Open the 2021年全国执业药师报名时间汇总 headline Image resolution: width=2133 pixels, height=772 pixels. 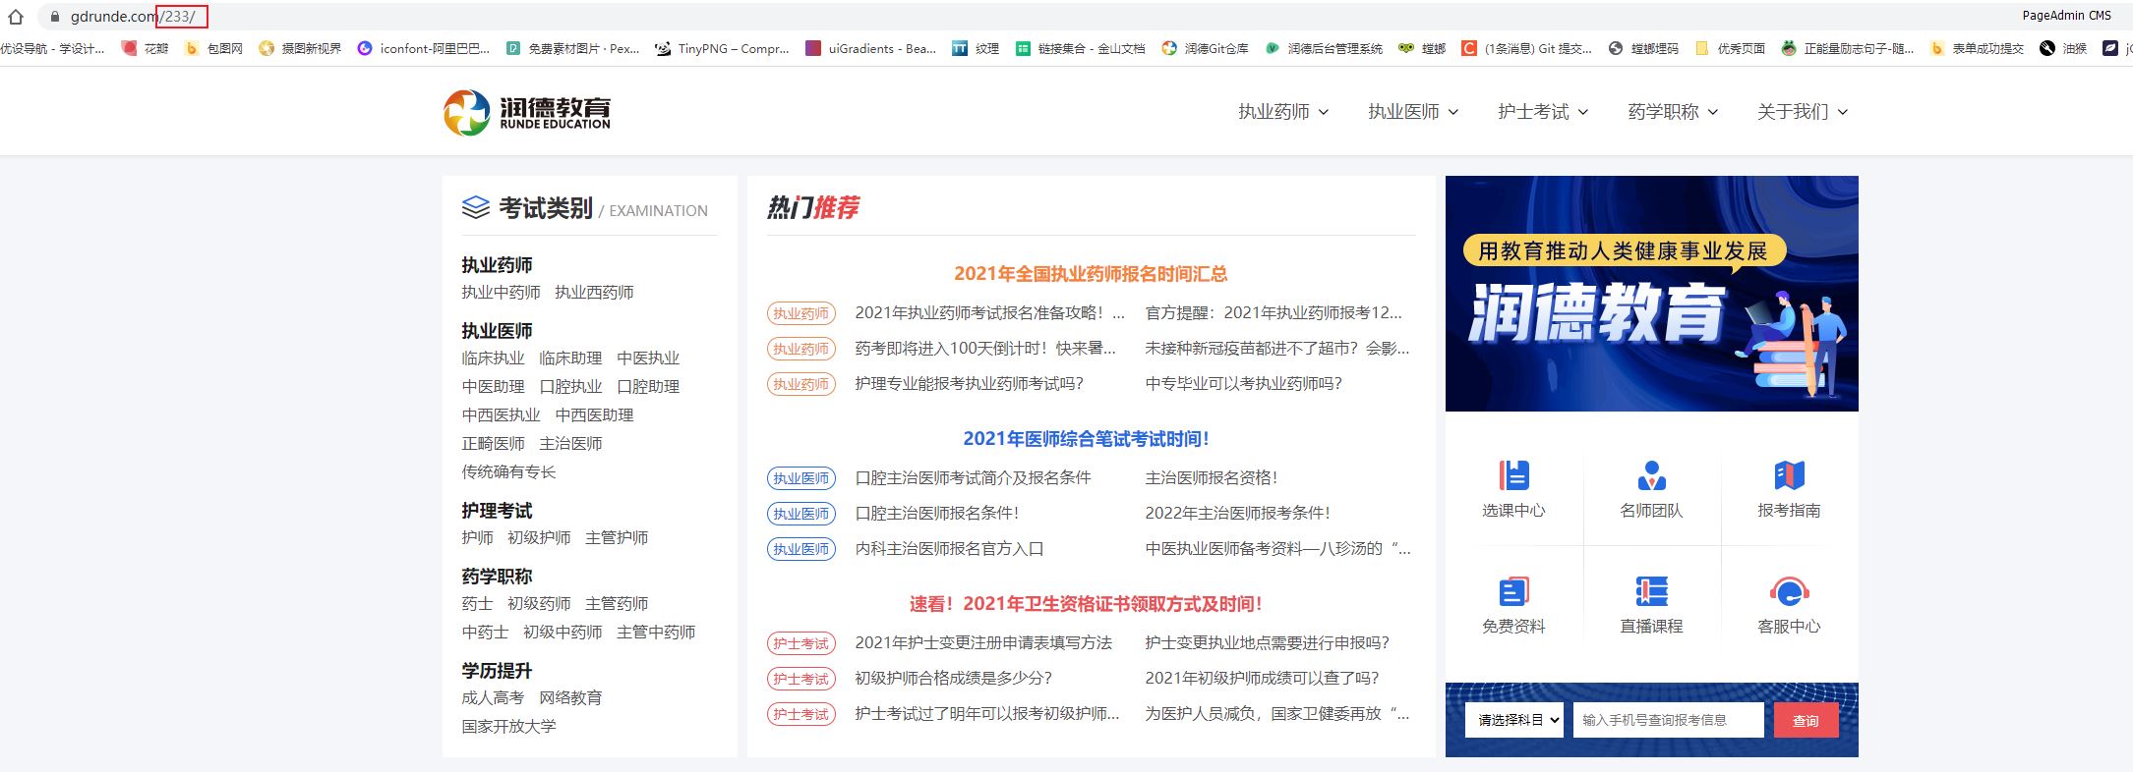click(x=1090, y=274)
